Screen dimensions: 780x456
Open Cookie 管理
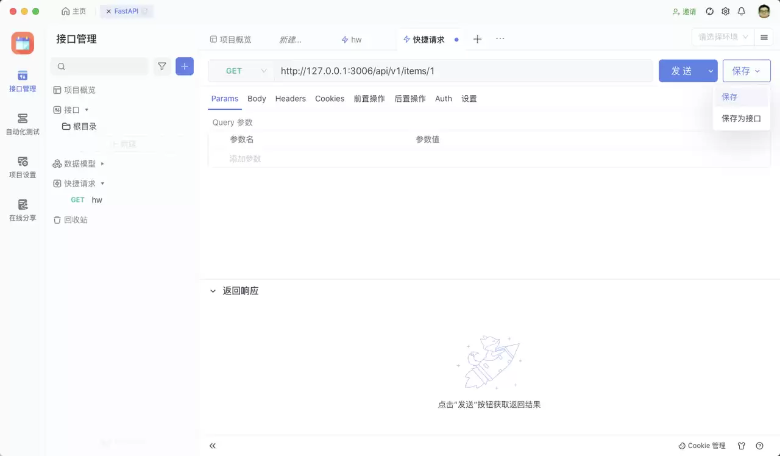point(702,446)
